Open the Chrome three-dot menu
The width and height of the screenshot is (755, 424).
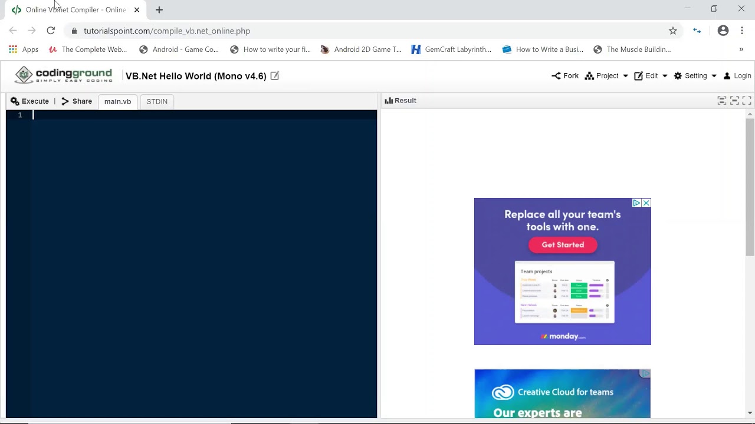point(742,31)
